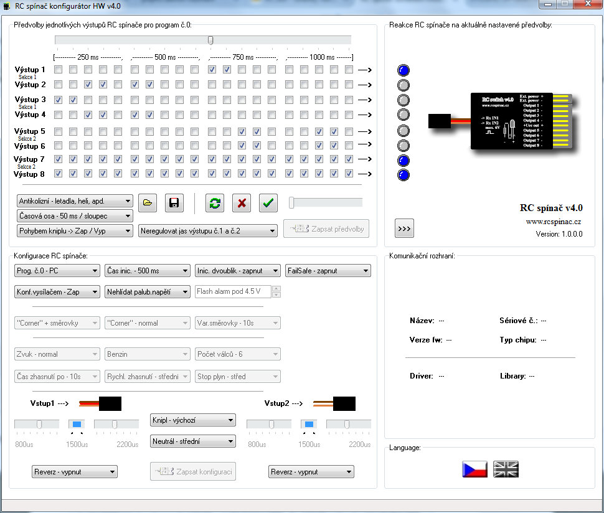
Task: Open the Neregulovat jas výstupu dropdown
Action: coord(208,231)
